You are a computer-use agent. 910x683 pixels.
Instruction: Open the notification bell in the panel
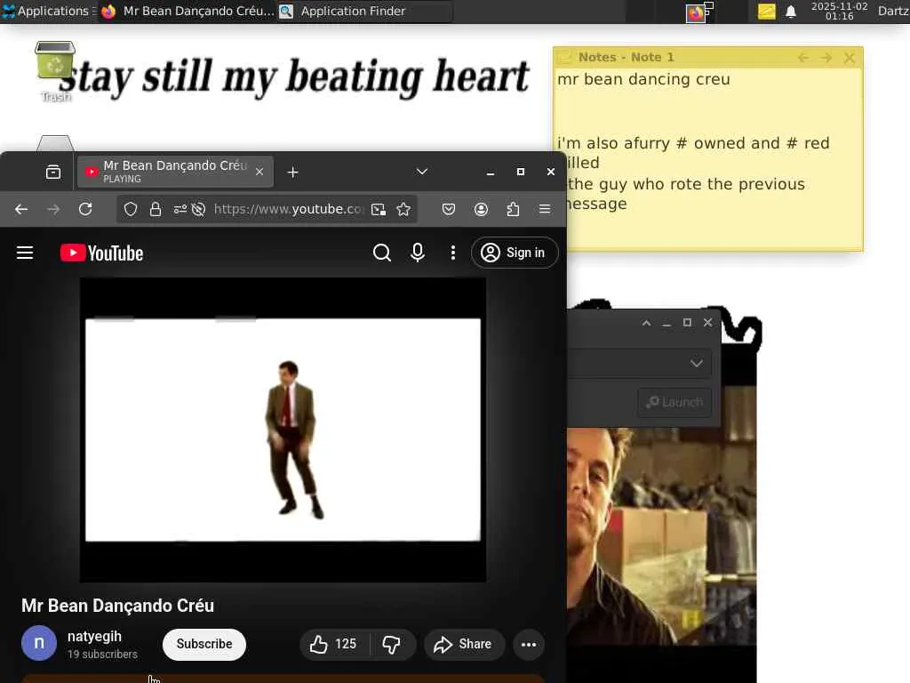pyautogui.click(x=790, y=11)
